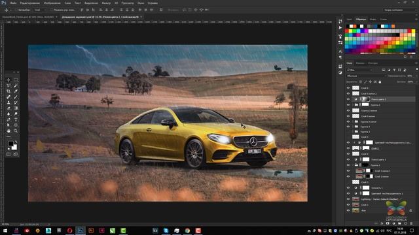The image size is (419, 235).
Task: Click the delete layer trash icon
Action: tap(411, 223)
